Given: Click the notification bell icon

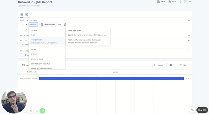Looking at the screenshot, I should (180, 2).
